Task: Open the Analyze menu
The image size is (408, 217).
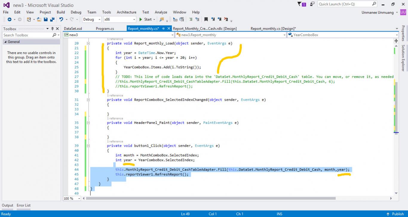Action: pyautogui.click(x=161, y=12)
